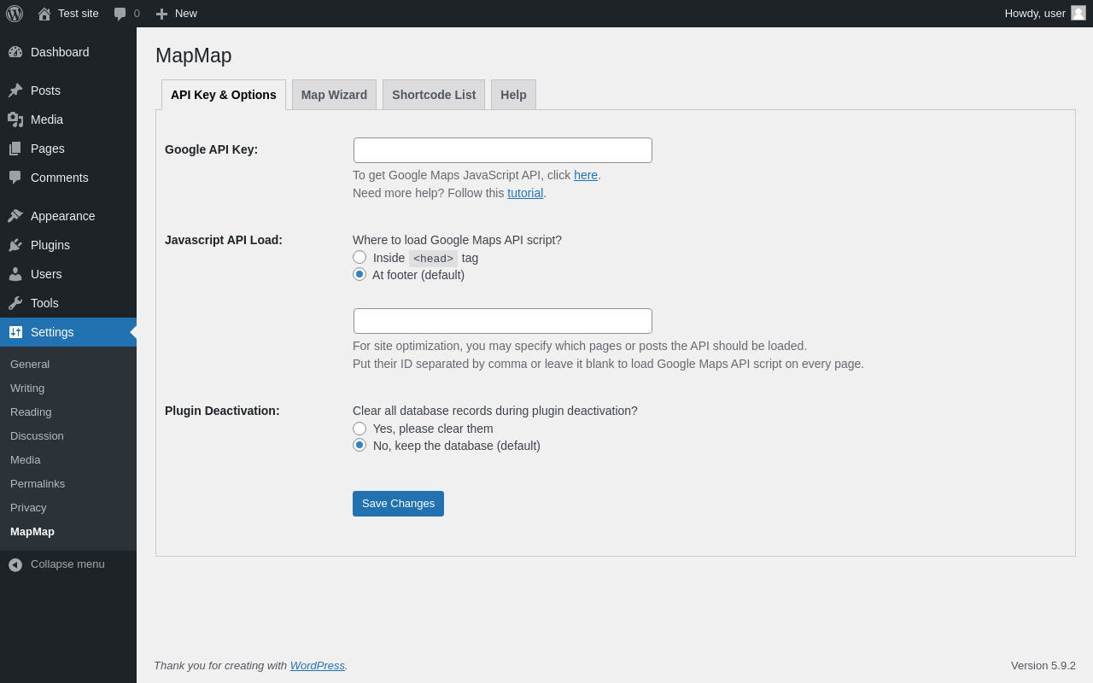The height and width of the screenshot is (683, 1093).
Task: Click the Dashboard gauge icon
Action: click(x=15, y=52)
